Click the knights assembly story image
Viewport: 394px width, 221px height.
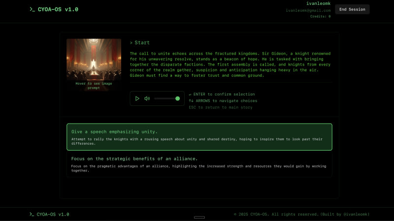(94, 59)
